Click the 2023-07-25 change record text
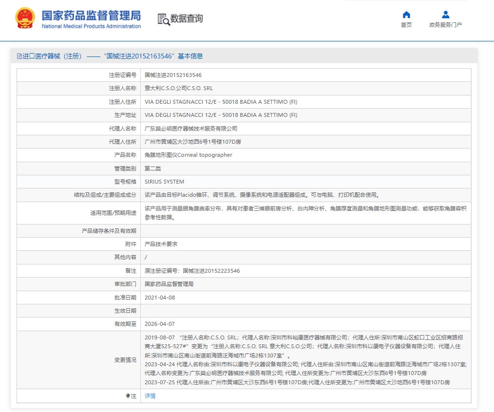This screenshot has height=412, width=494. [297, 382]
